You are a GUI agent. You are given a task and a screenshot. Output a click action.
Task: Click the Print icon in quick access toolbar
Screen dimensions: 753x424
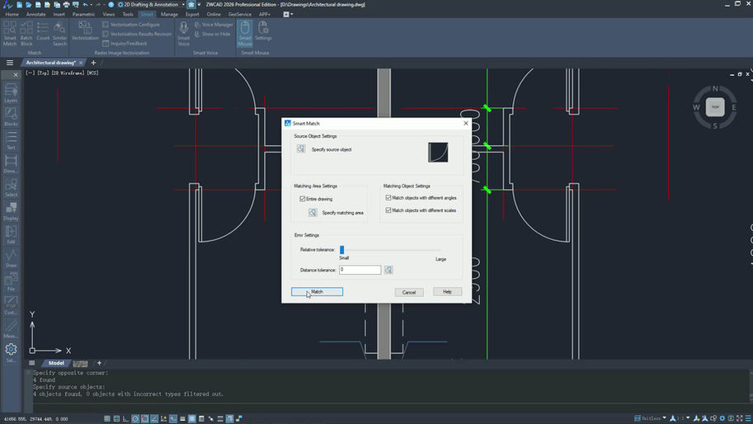point(66,4)
